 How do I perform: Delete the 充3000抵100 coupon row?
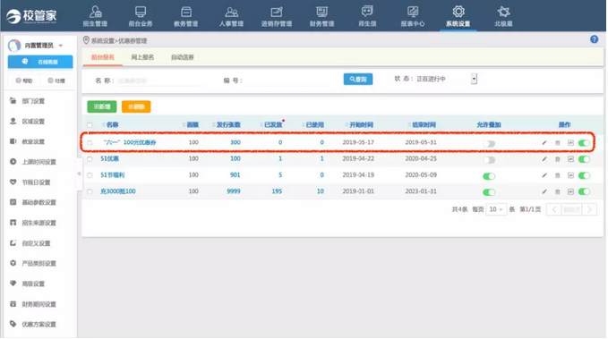(558, 191)
